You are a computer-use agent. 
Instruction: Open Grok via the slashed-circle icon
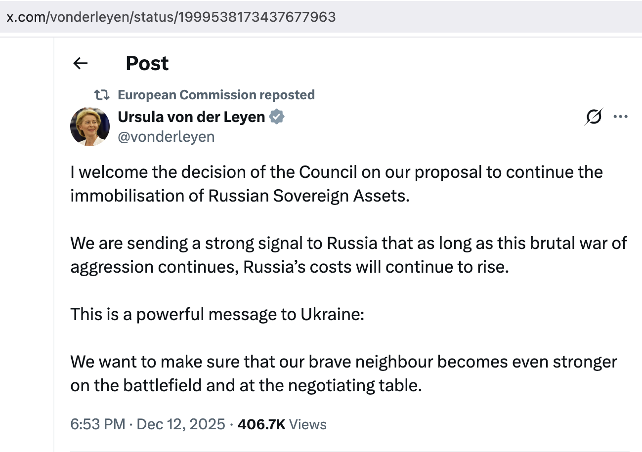coord(593,117)
